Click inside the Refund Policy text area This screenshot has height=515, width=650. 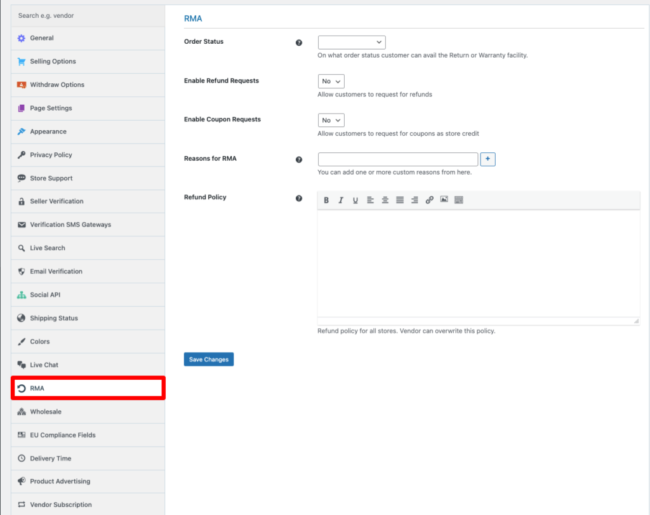coord(479,264)
